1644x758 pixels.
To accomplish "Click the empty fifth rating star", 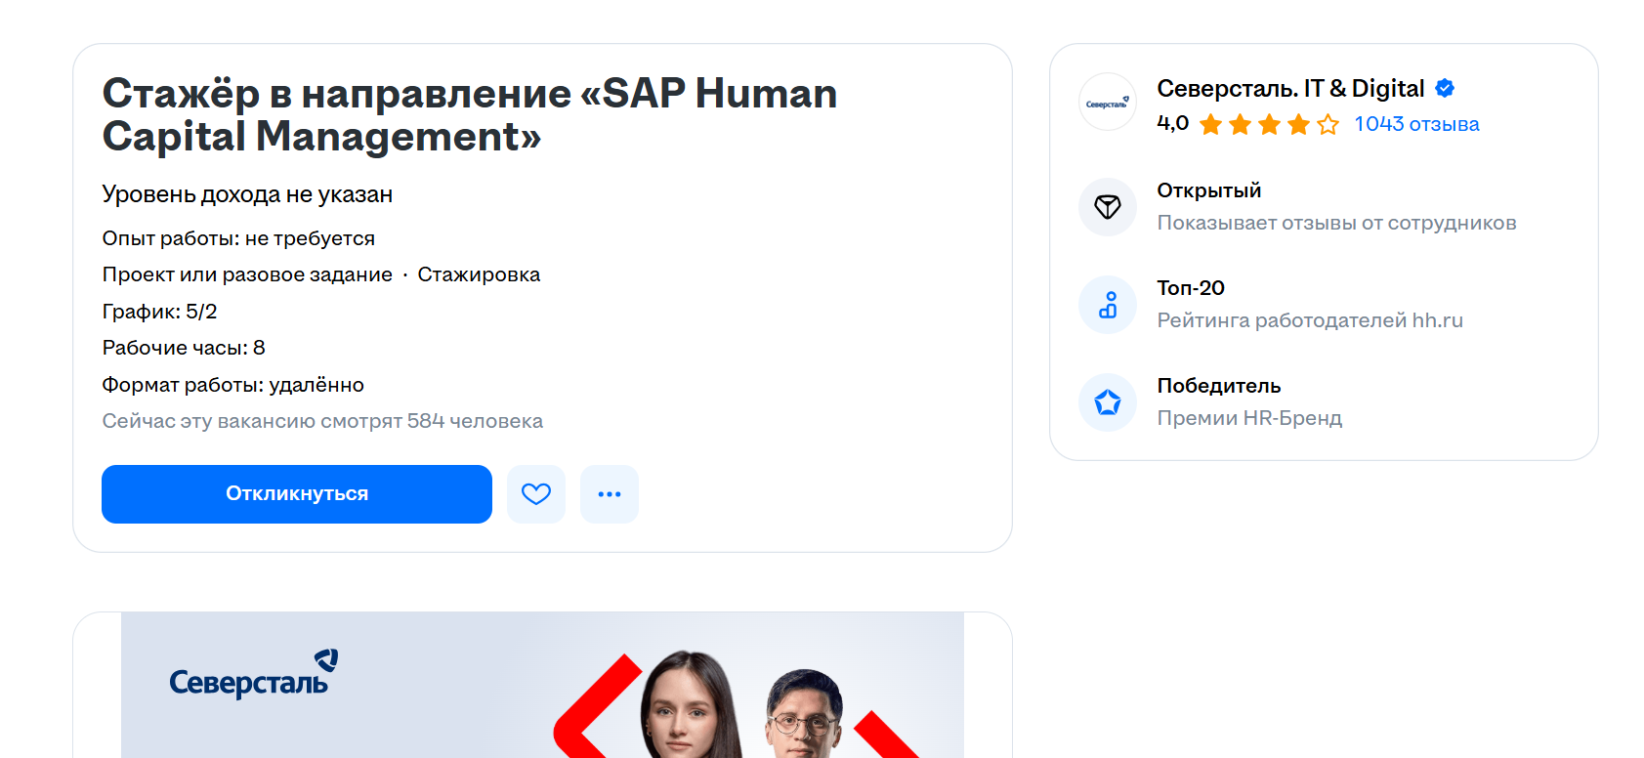I will [1328, 124].
